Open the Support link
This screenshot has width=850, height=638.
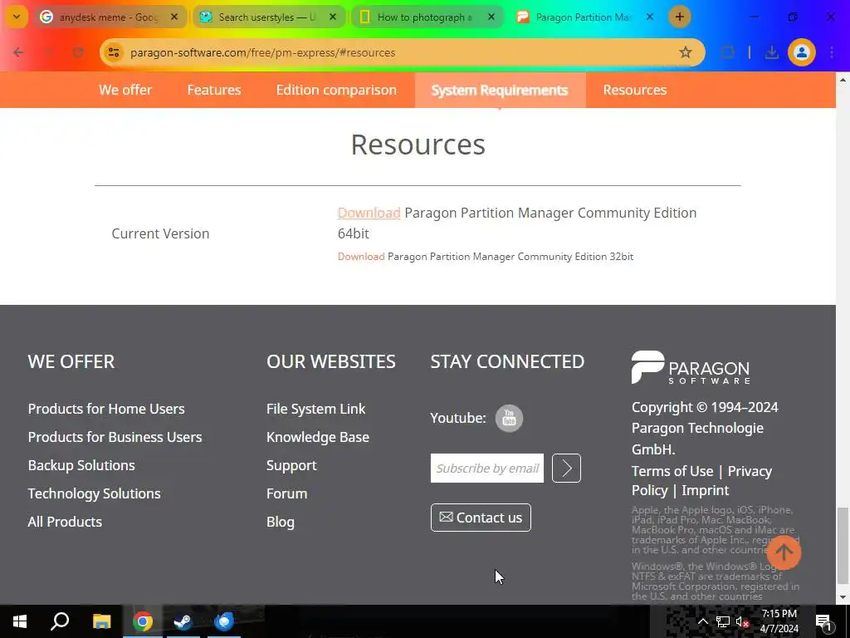coord(291,465)
